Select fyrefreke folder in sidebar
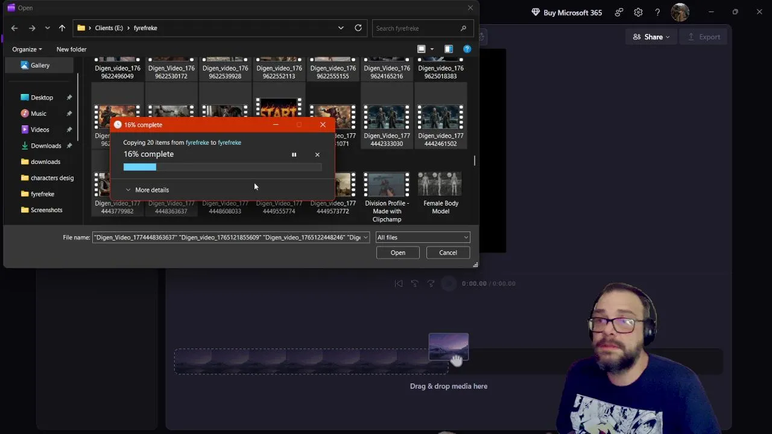Viewport: 772px width, 434px height. point(42,194)
